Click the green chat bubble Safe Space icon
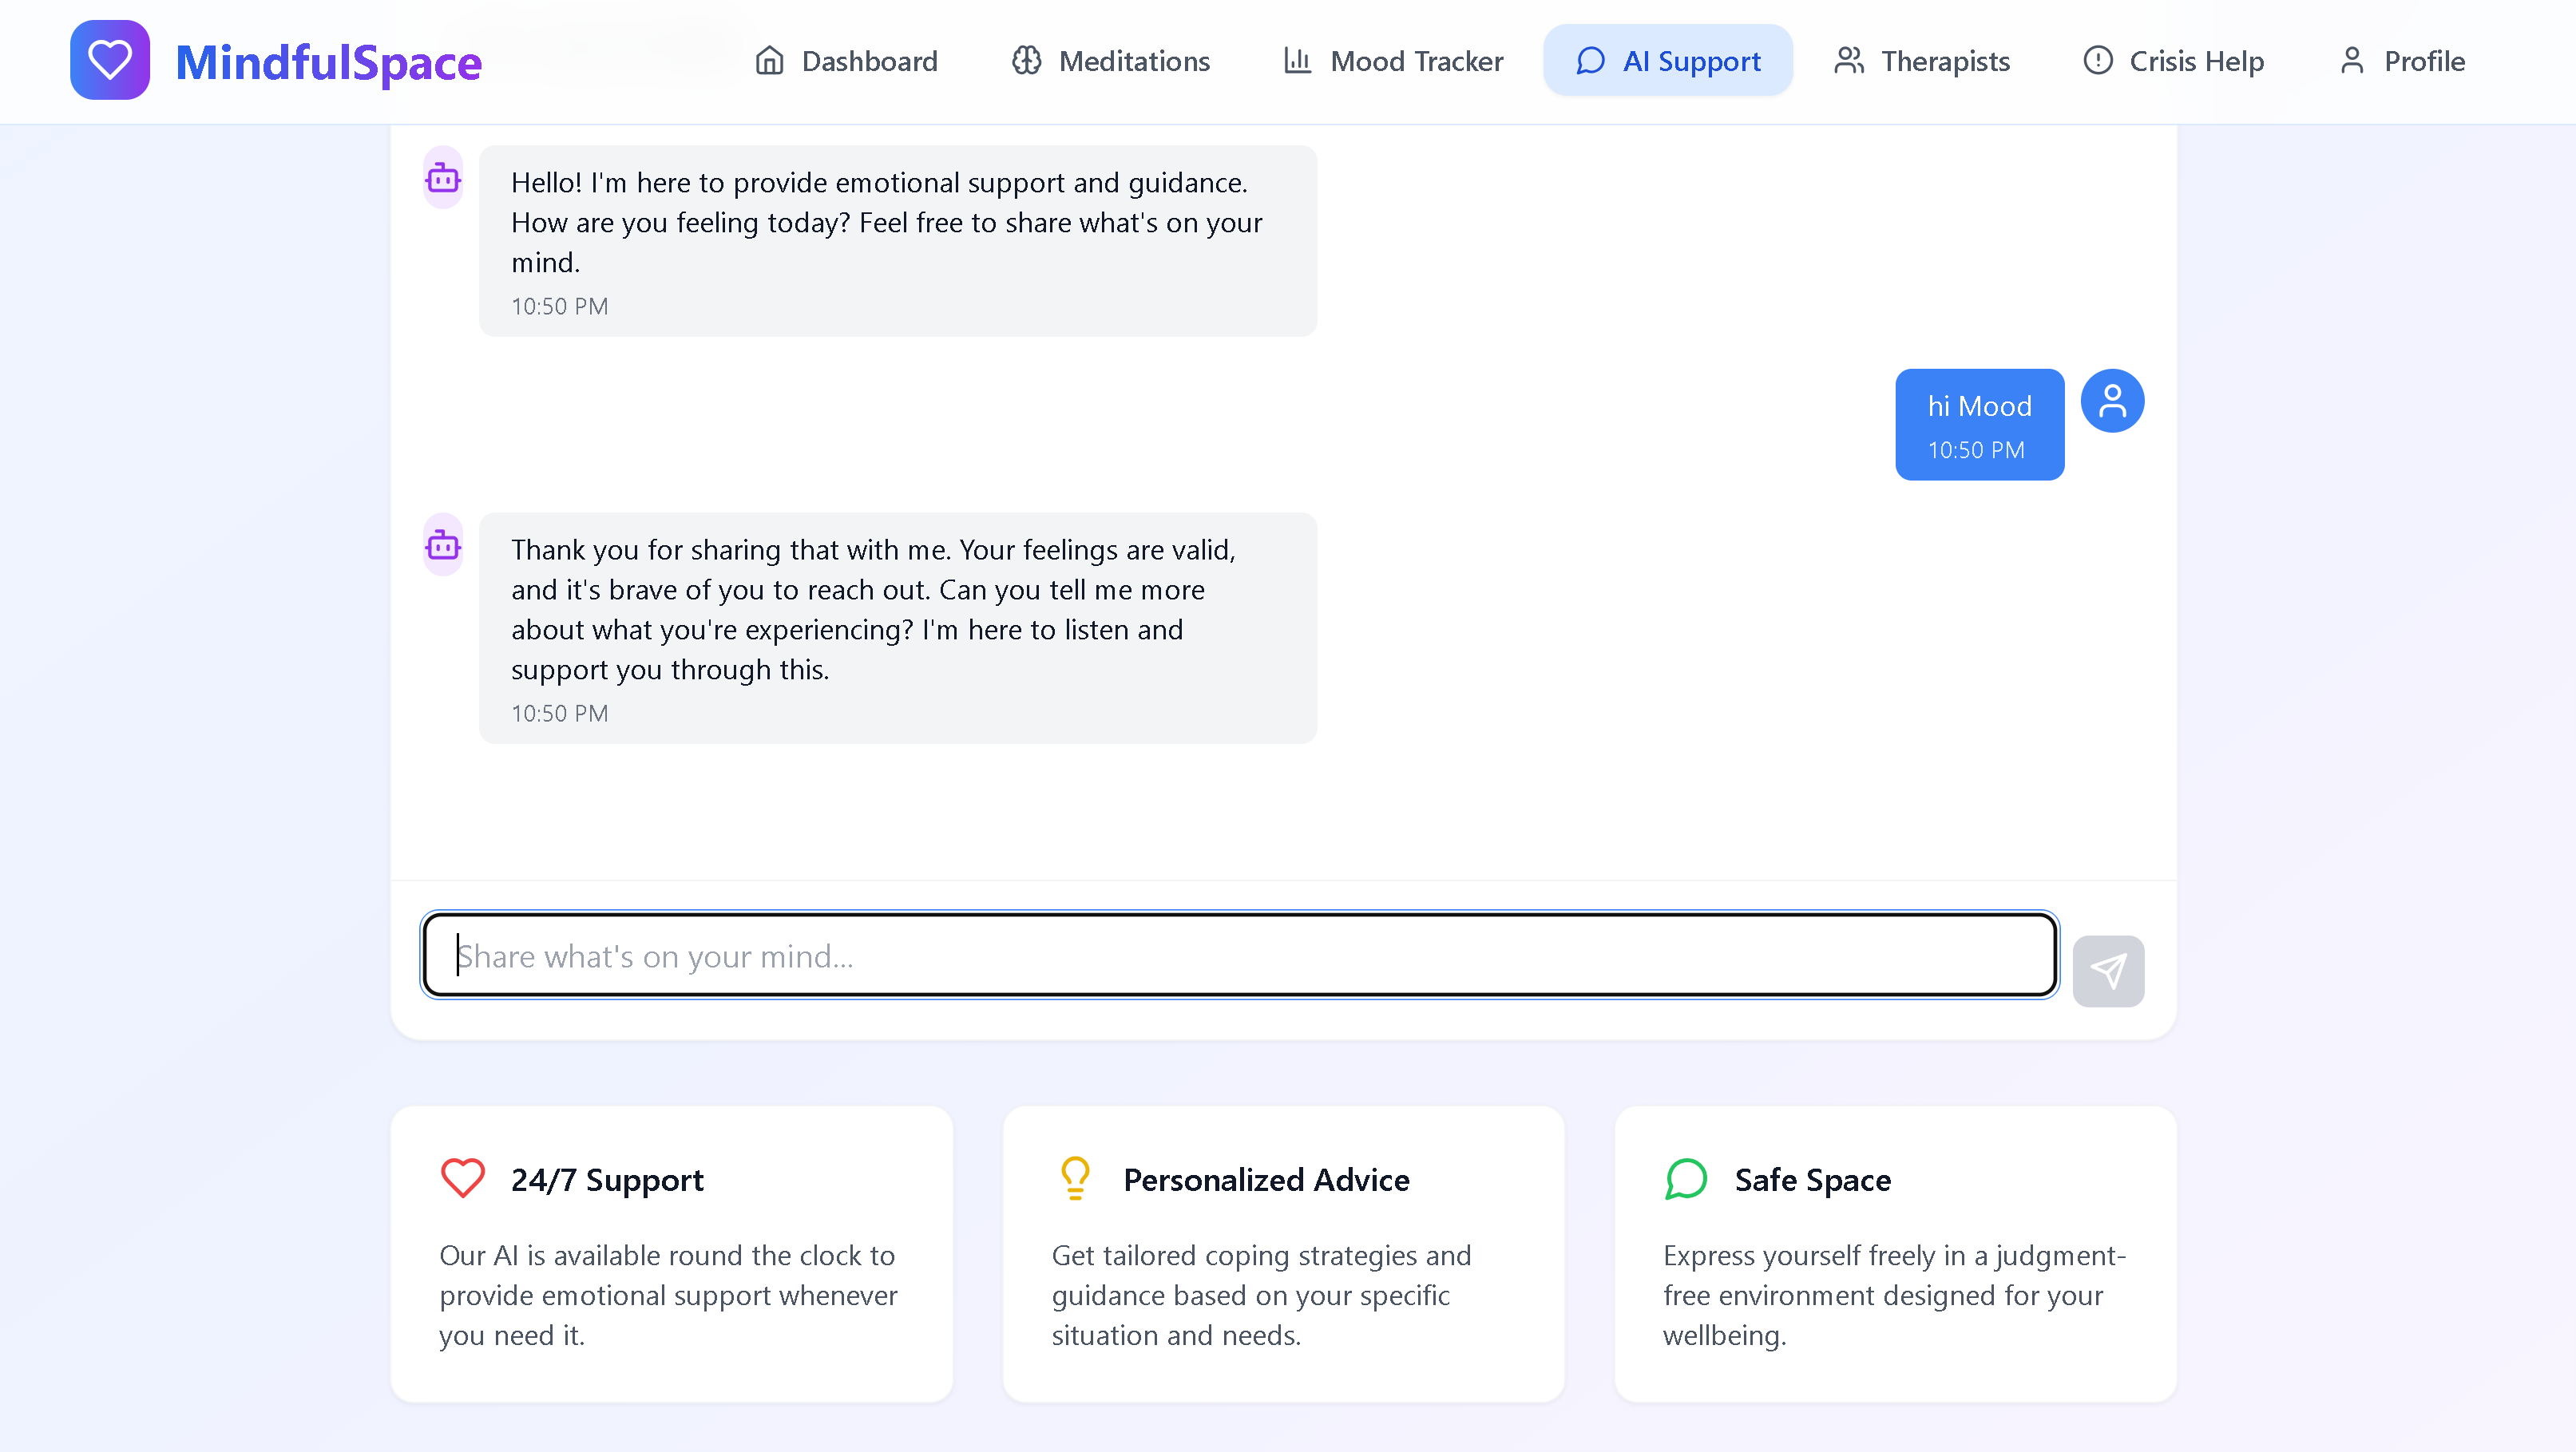Image resolution: width=2576 pixels, height=1452 pixels. point(1686,1178)
